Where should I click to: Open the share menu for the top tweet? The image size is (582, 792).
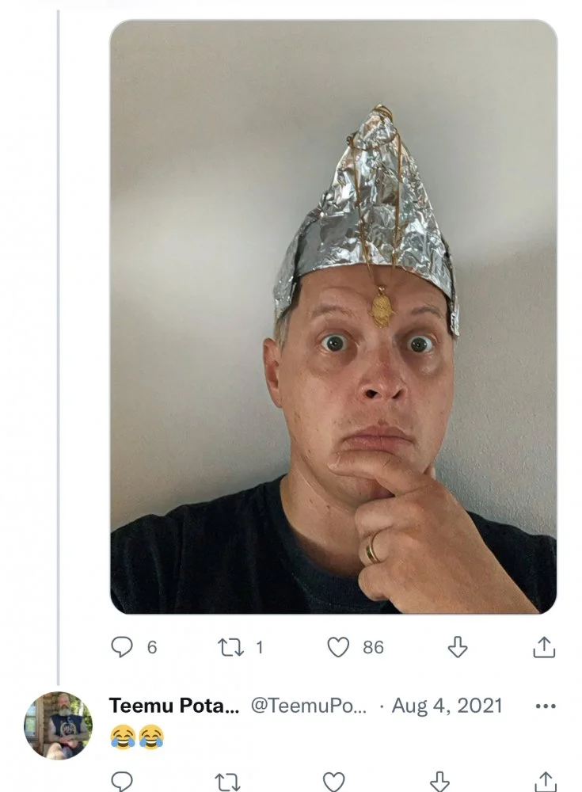point(545,649)
